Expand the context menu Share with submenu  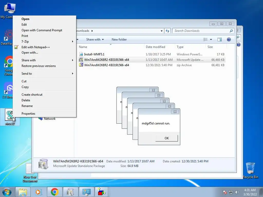point(72,60)
